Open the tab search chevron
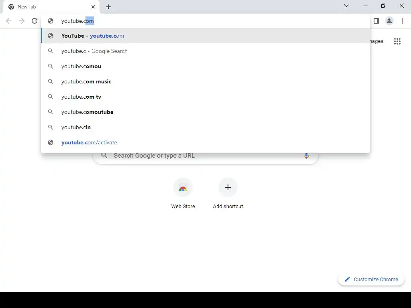This screenshot has width=411, height=308. coord(346,6)
